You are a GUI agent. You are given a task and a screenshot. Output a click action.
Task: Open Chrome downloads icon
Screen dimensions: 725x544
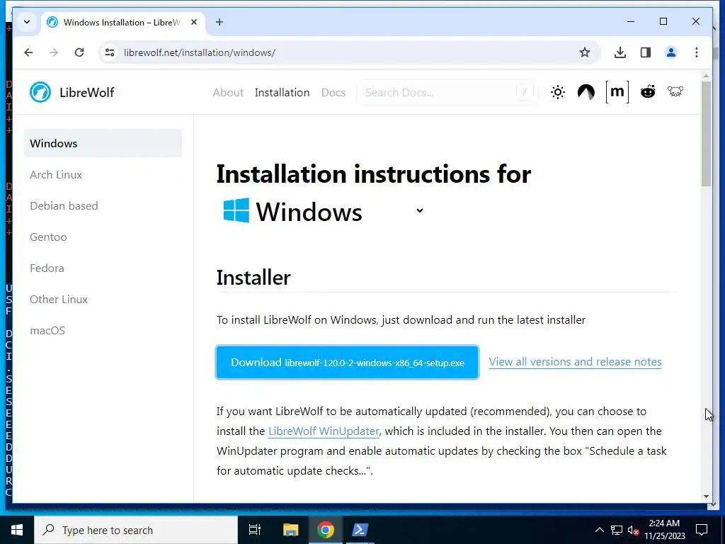tap(620, 52)
